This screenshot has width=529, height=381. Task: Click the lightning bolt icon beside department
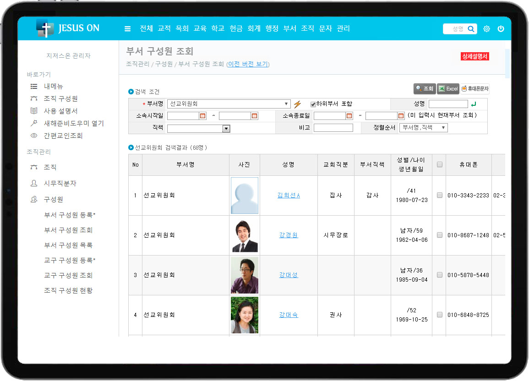coord(297,104)
